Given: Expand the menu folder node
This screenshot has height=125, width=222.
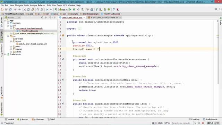Looking at the screenshot, I should pyautogui.click(x=11, y=47).
